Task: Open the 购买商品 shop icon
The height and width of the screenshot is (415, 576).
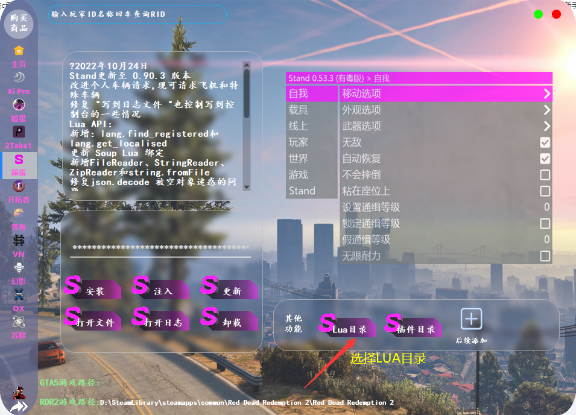Action: pos(19,23)
